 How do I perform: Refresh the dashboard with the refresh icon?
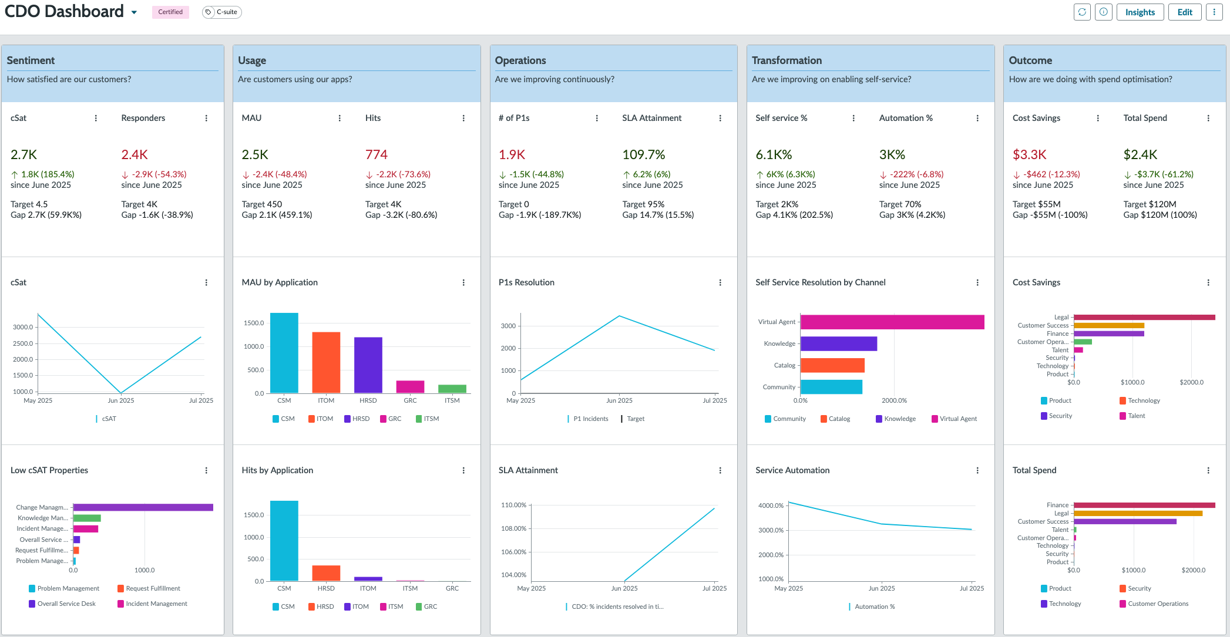[1082, 12]
